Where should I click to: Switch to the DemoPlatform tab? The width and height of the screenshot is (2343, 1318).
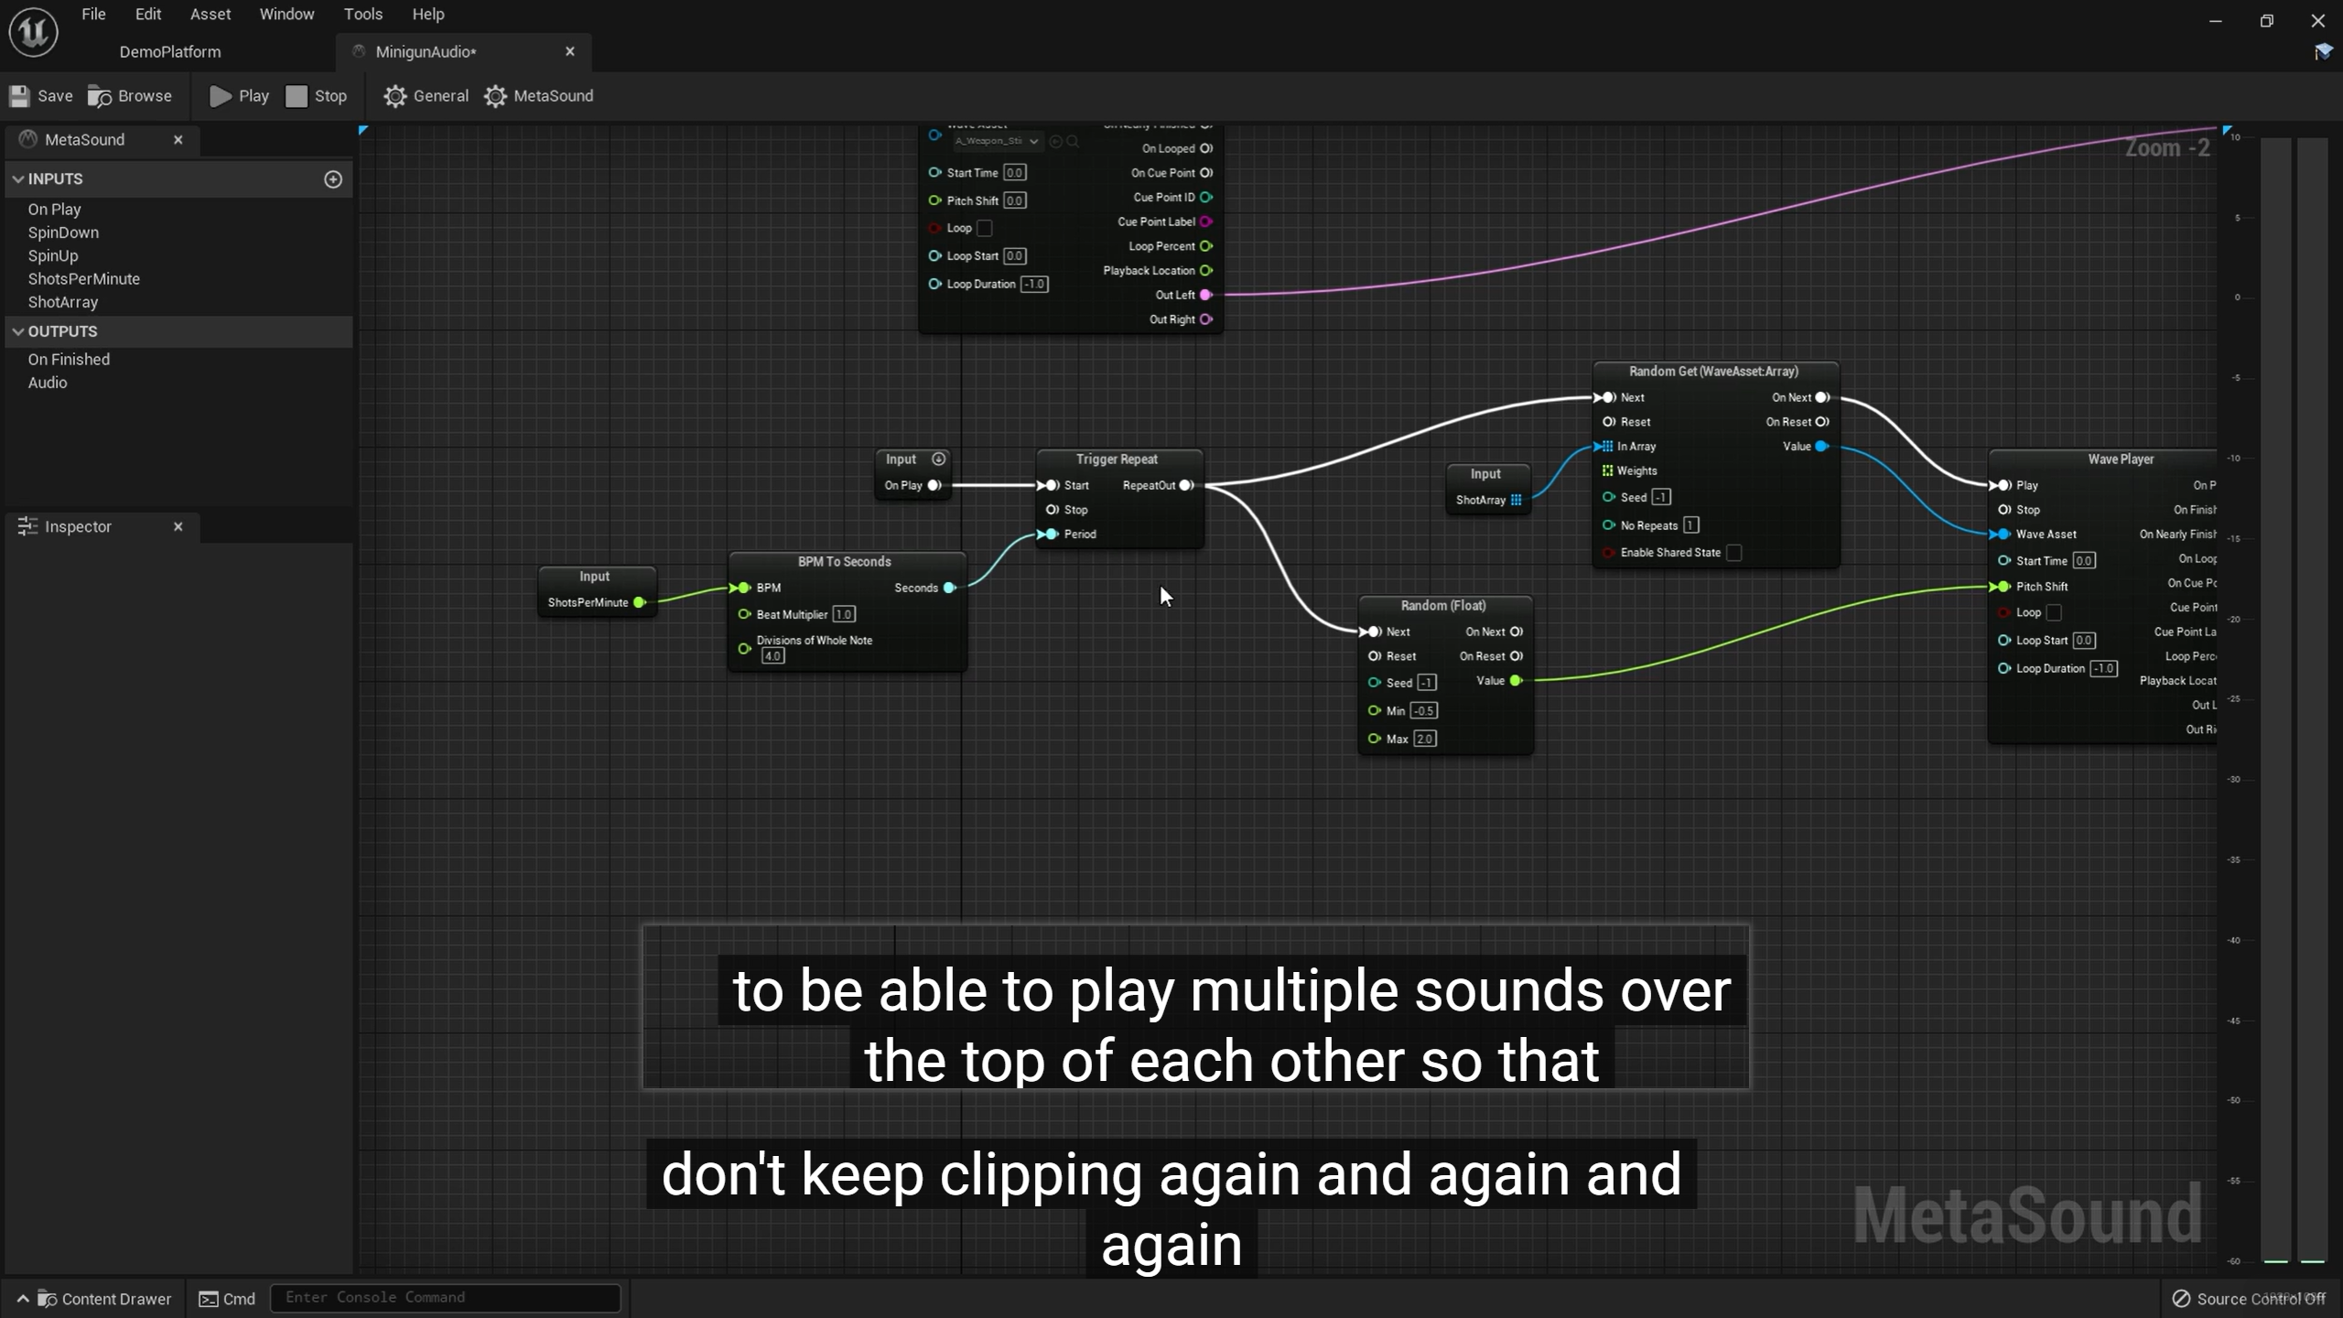pos(170,52)
